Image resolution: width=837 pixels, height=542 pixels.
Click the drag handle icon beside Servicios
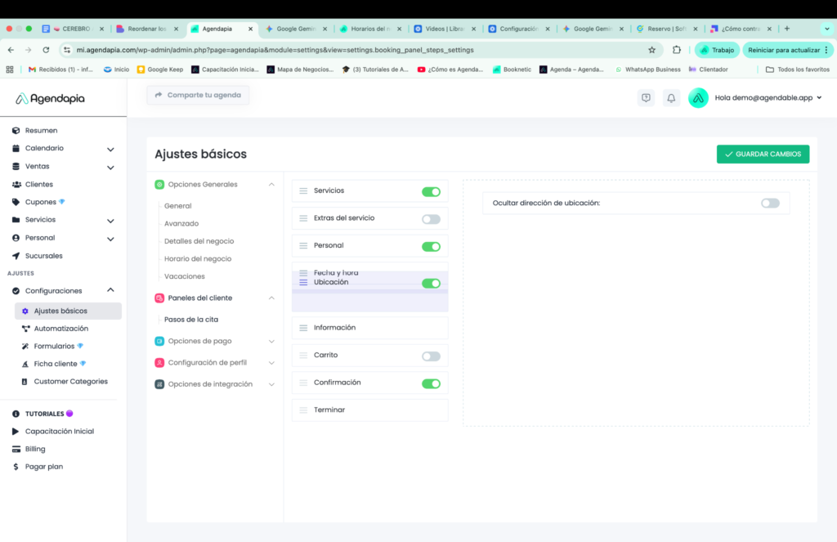click(x=303, y=191)
